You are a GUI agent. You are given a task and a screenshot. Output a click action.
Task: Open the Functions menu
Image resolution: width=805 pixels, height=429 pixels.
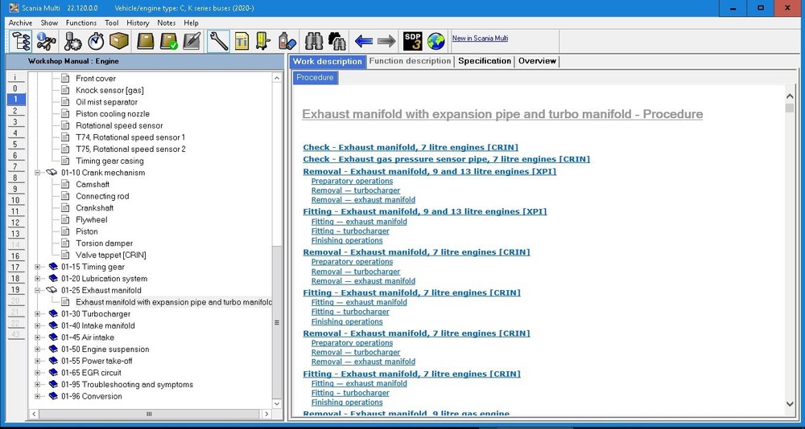click(x=81, y=22)
